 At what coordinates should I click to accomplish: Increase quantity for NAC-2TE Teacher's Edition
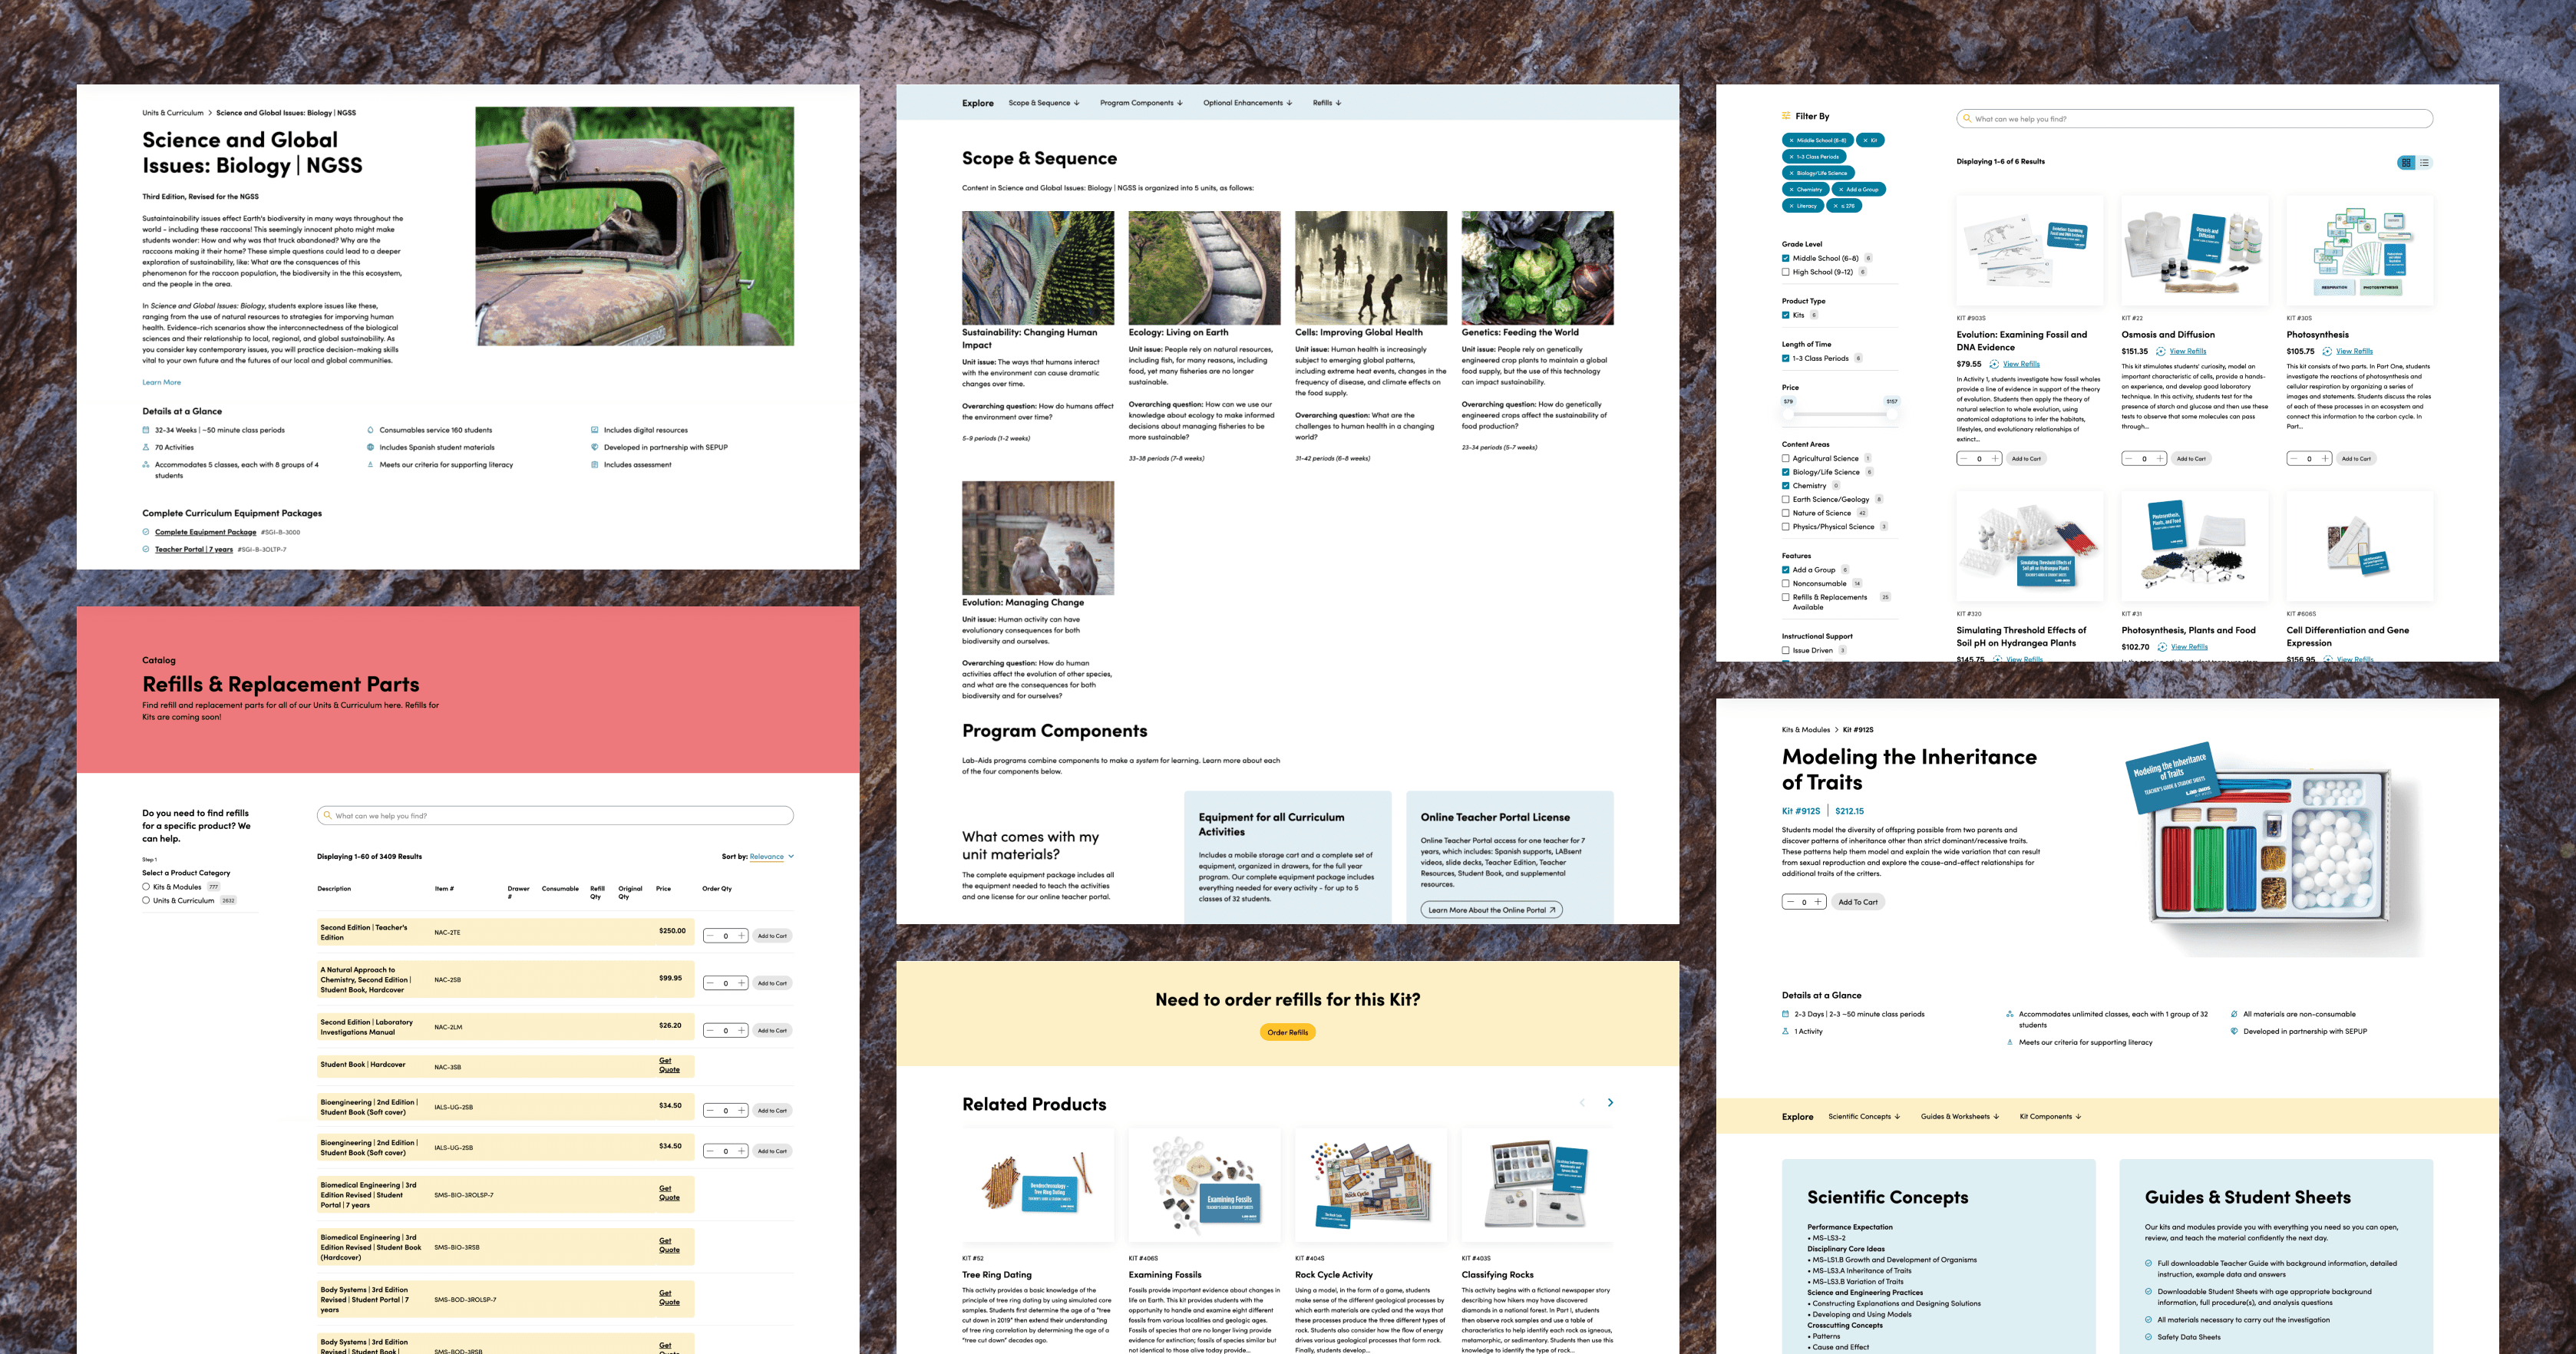pyautogui.click(x=741, y=936)
